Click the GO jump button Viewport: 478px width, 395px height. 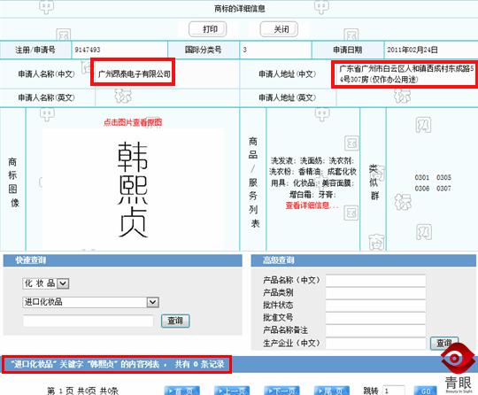(426, 391)
